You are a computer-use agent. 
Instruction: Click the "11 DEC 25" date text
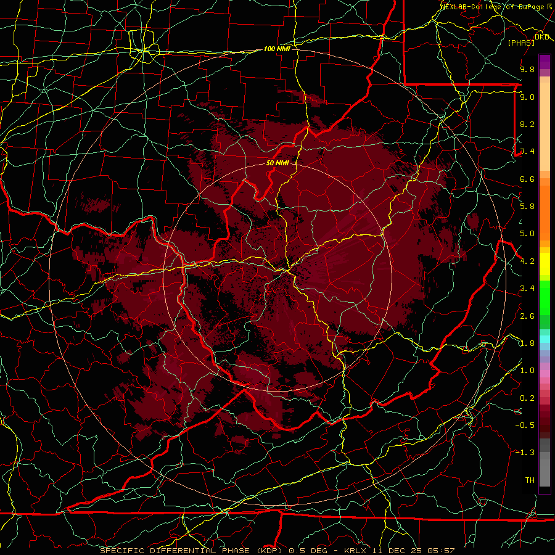398,551
